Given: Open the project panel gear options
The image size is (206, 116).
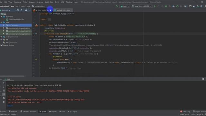Looking at the screenshot, I should pyautogui.click(x=26, y=10).
